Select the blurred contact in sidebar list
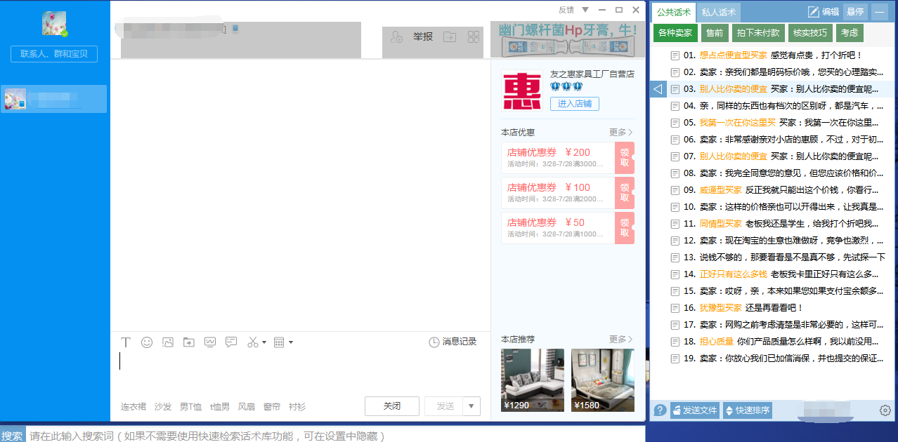This screenshot has height=442, width=898. tap(54, 99)
